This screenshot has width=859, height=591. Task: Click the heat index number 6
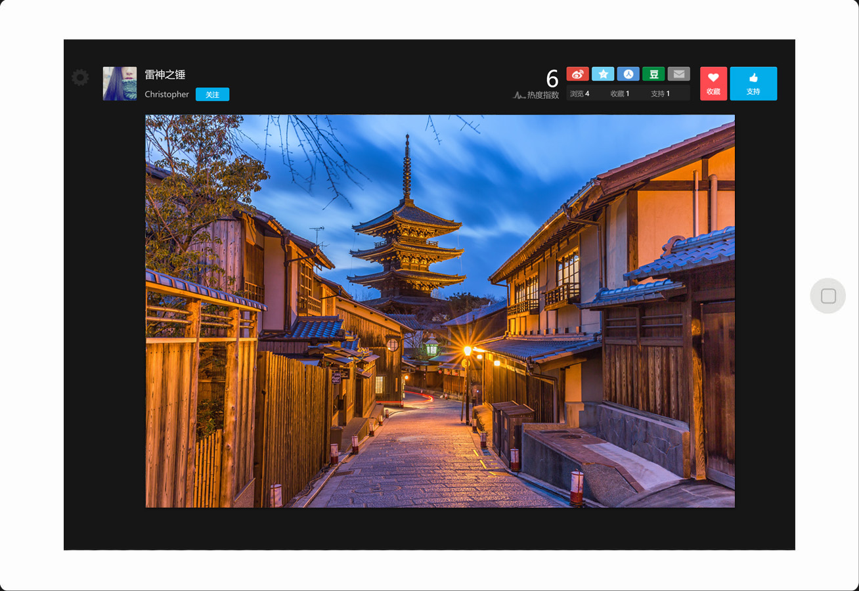[x=552, y=79]
